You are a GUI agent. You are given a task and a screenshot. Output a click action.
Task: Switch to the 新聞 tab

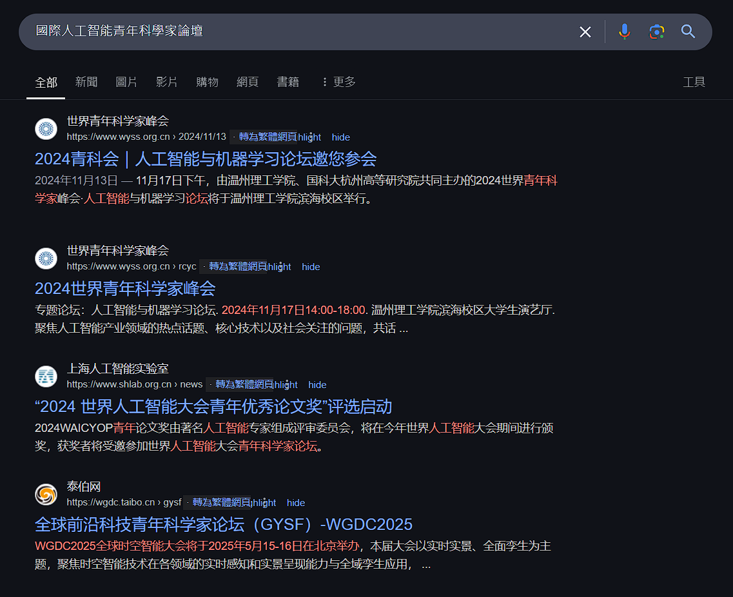86,83
